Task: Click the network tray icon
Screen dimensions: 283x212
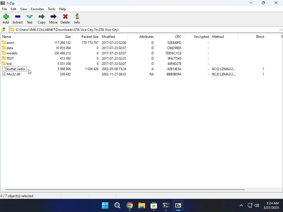Action: (x=250, y=205)
